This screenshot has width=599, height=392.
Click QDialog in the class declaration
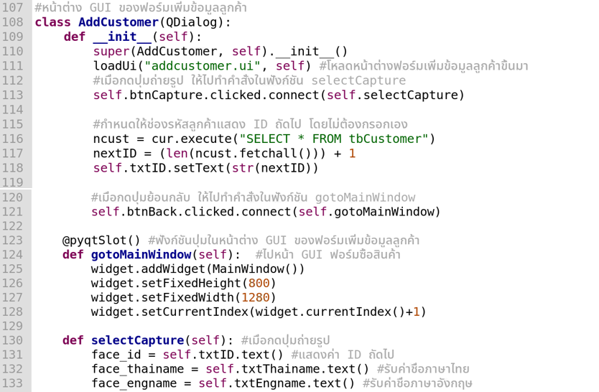point(191,22)
